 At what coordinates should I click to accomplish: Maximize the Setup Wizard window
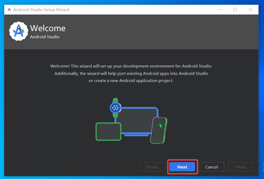[235, 10]
